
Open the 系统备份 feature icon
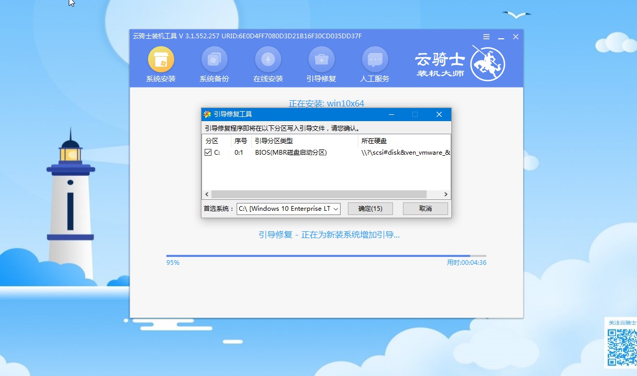pyautogui.click(x=214, y=59)
